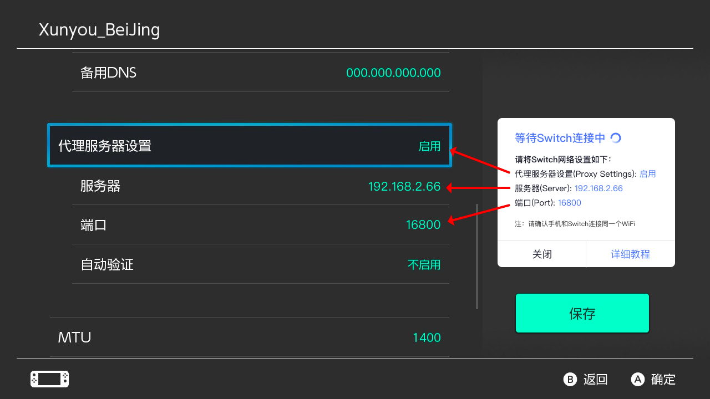The height and width of the screenshot is (399, 710).
Task: Click the 启用 value in proxy settings row
Action: point(429,146)
